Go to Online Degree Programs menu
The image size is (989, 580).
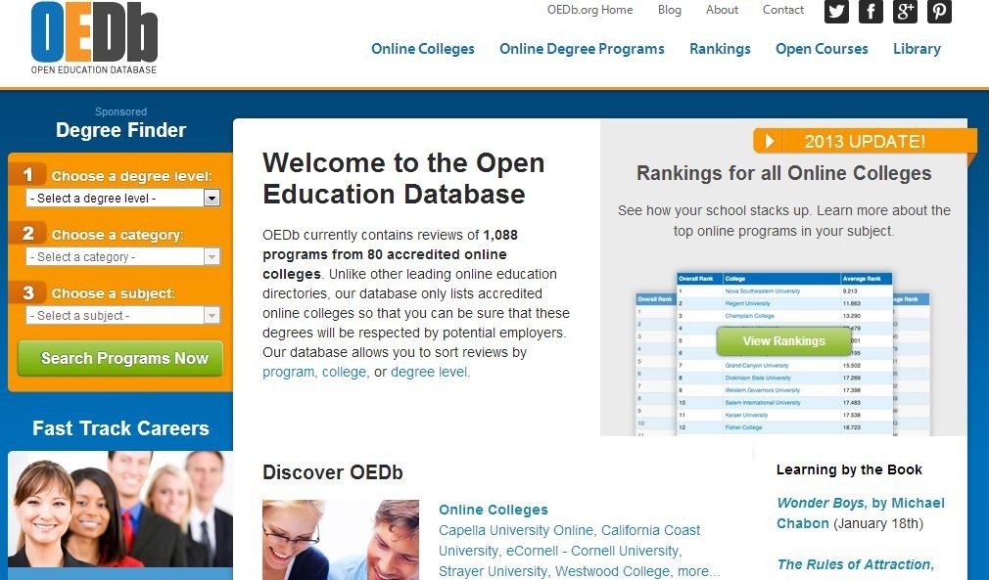point(582,49)
